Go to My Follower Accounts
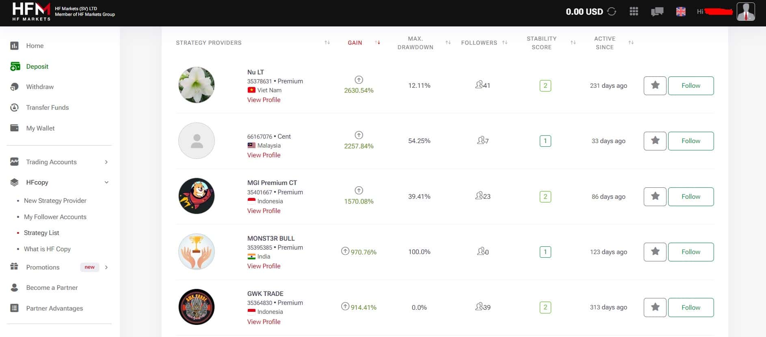766x337 pixels. (55, 217)
